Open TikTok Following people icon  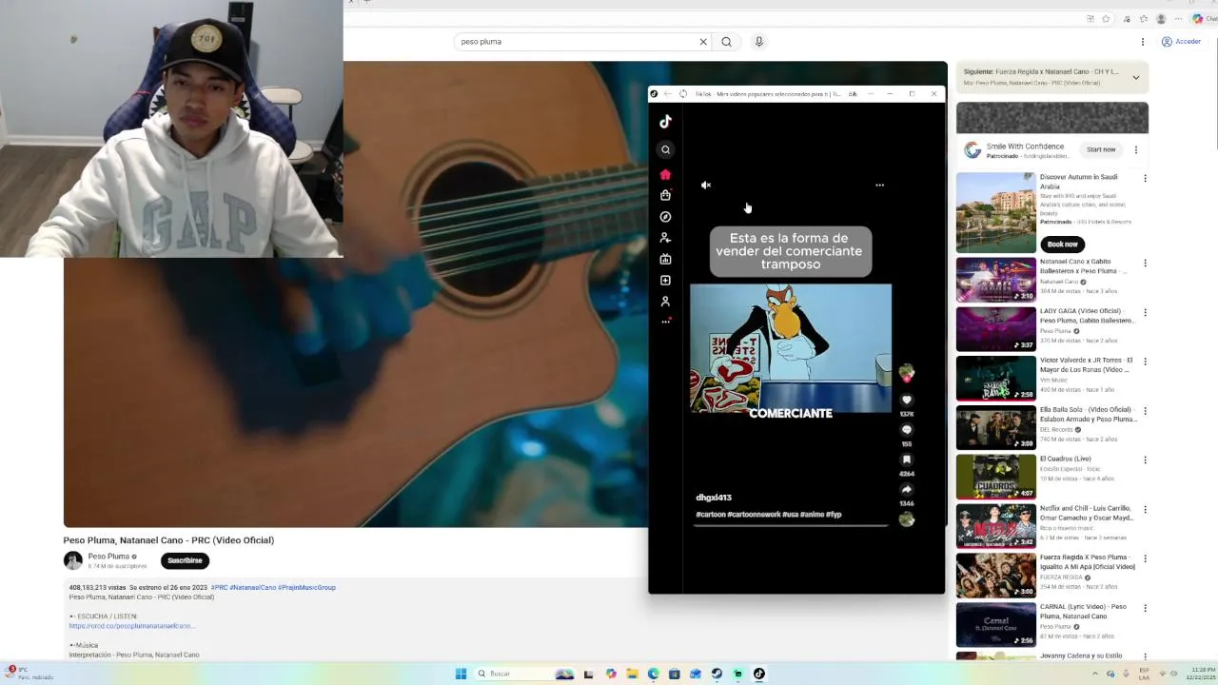[665, 238]
